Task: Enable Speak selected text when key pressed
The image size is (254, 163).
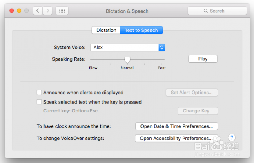Action: (40, 102)
